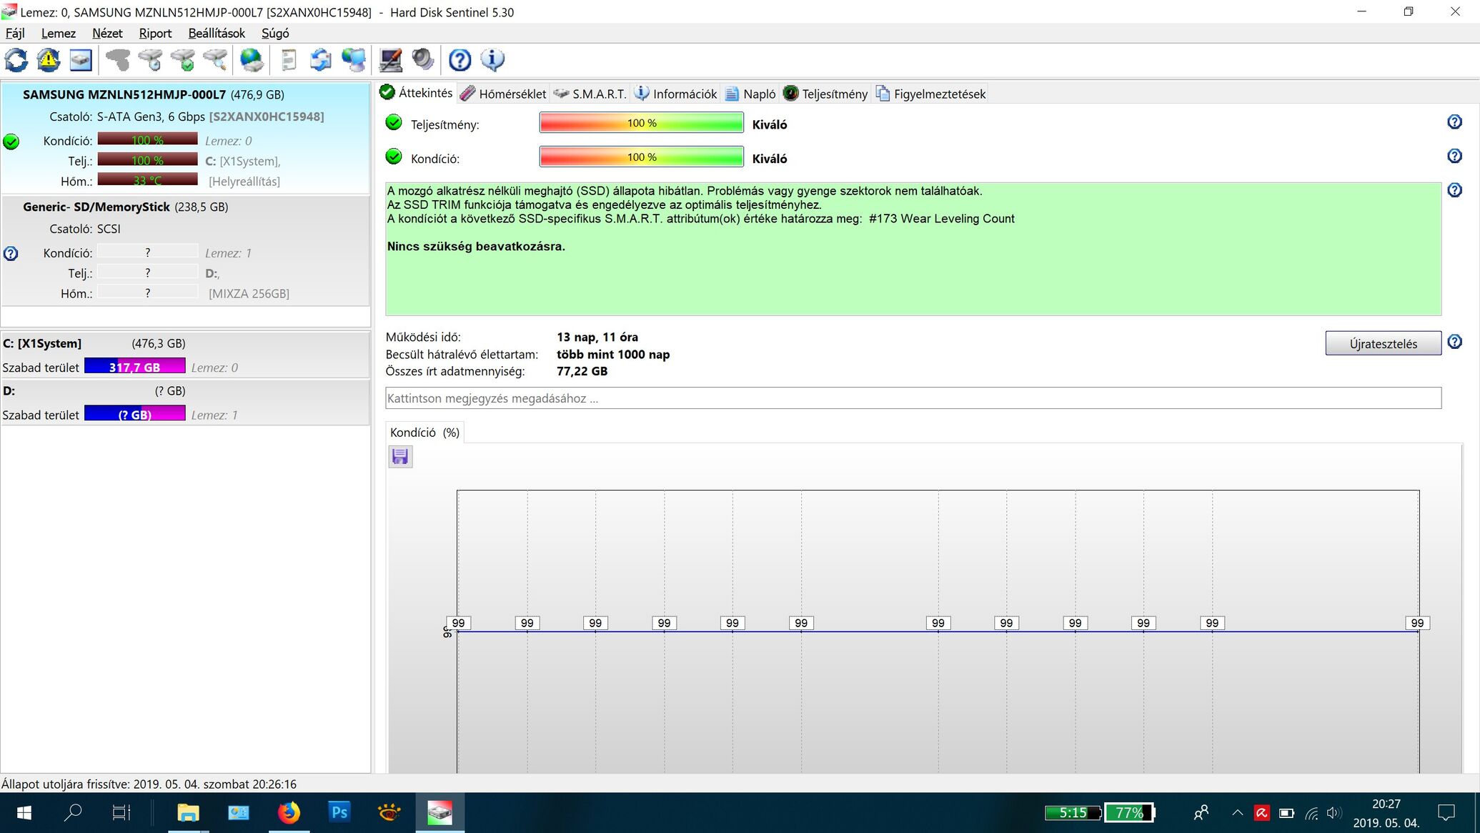Select the D: partition row
Viewport: 1480px width, 833px height.
pos(186,403)
